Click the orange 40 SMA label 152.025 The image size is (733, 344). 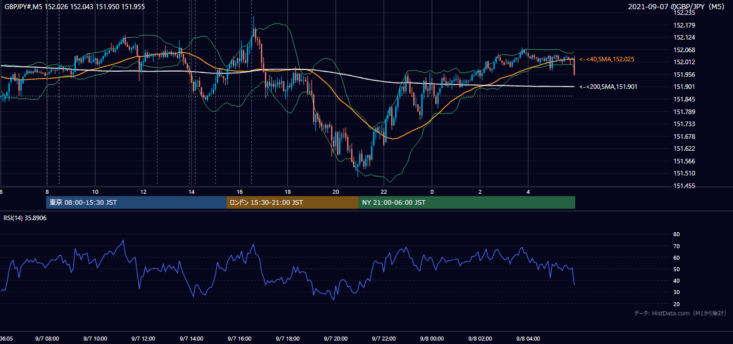click(x=607, y=59)
